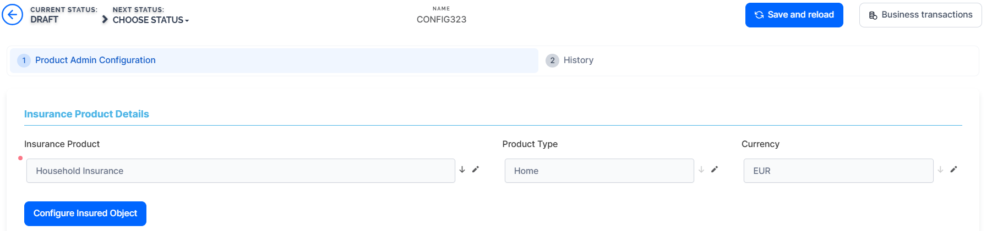Click the circled back arrow icon
The image size is (992, 231).
pos(13,15)
